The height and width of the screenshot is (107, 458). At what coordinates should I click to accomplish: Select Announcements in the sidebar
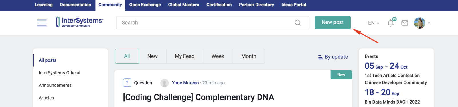click(55, 85)
